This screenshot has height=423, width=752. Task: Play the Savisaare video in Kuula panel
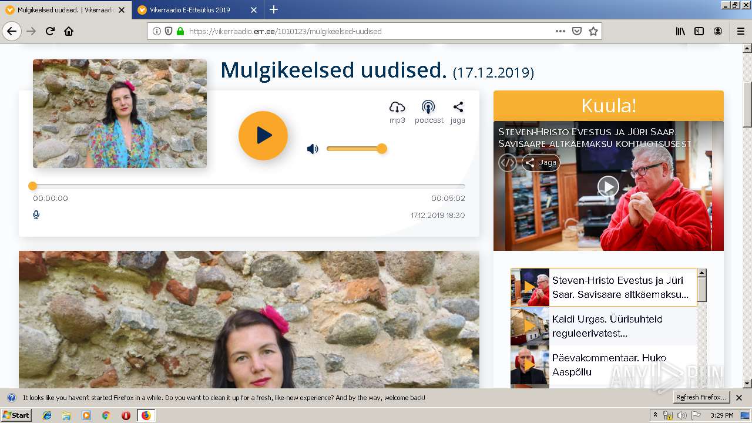[608, 187]
